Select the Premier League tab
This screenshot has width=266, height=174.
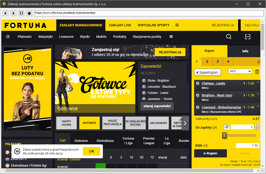149,141
